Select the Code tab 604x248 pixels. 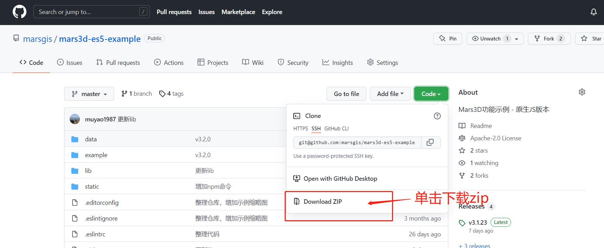point(31,62)
